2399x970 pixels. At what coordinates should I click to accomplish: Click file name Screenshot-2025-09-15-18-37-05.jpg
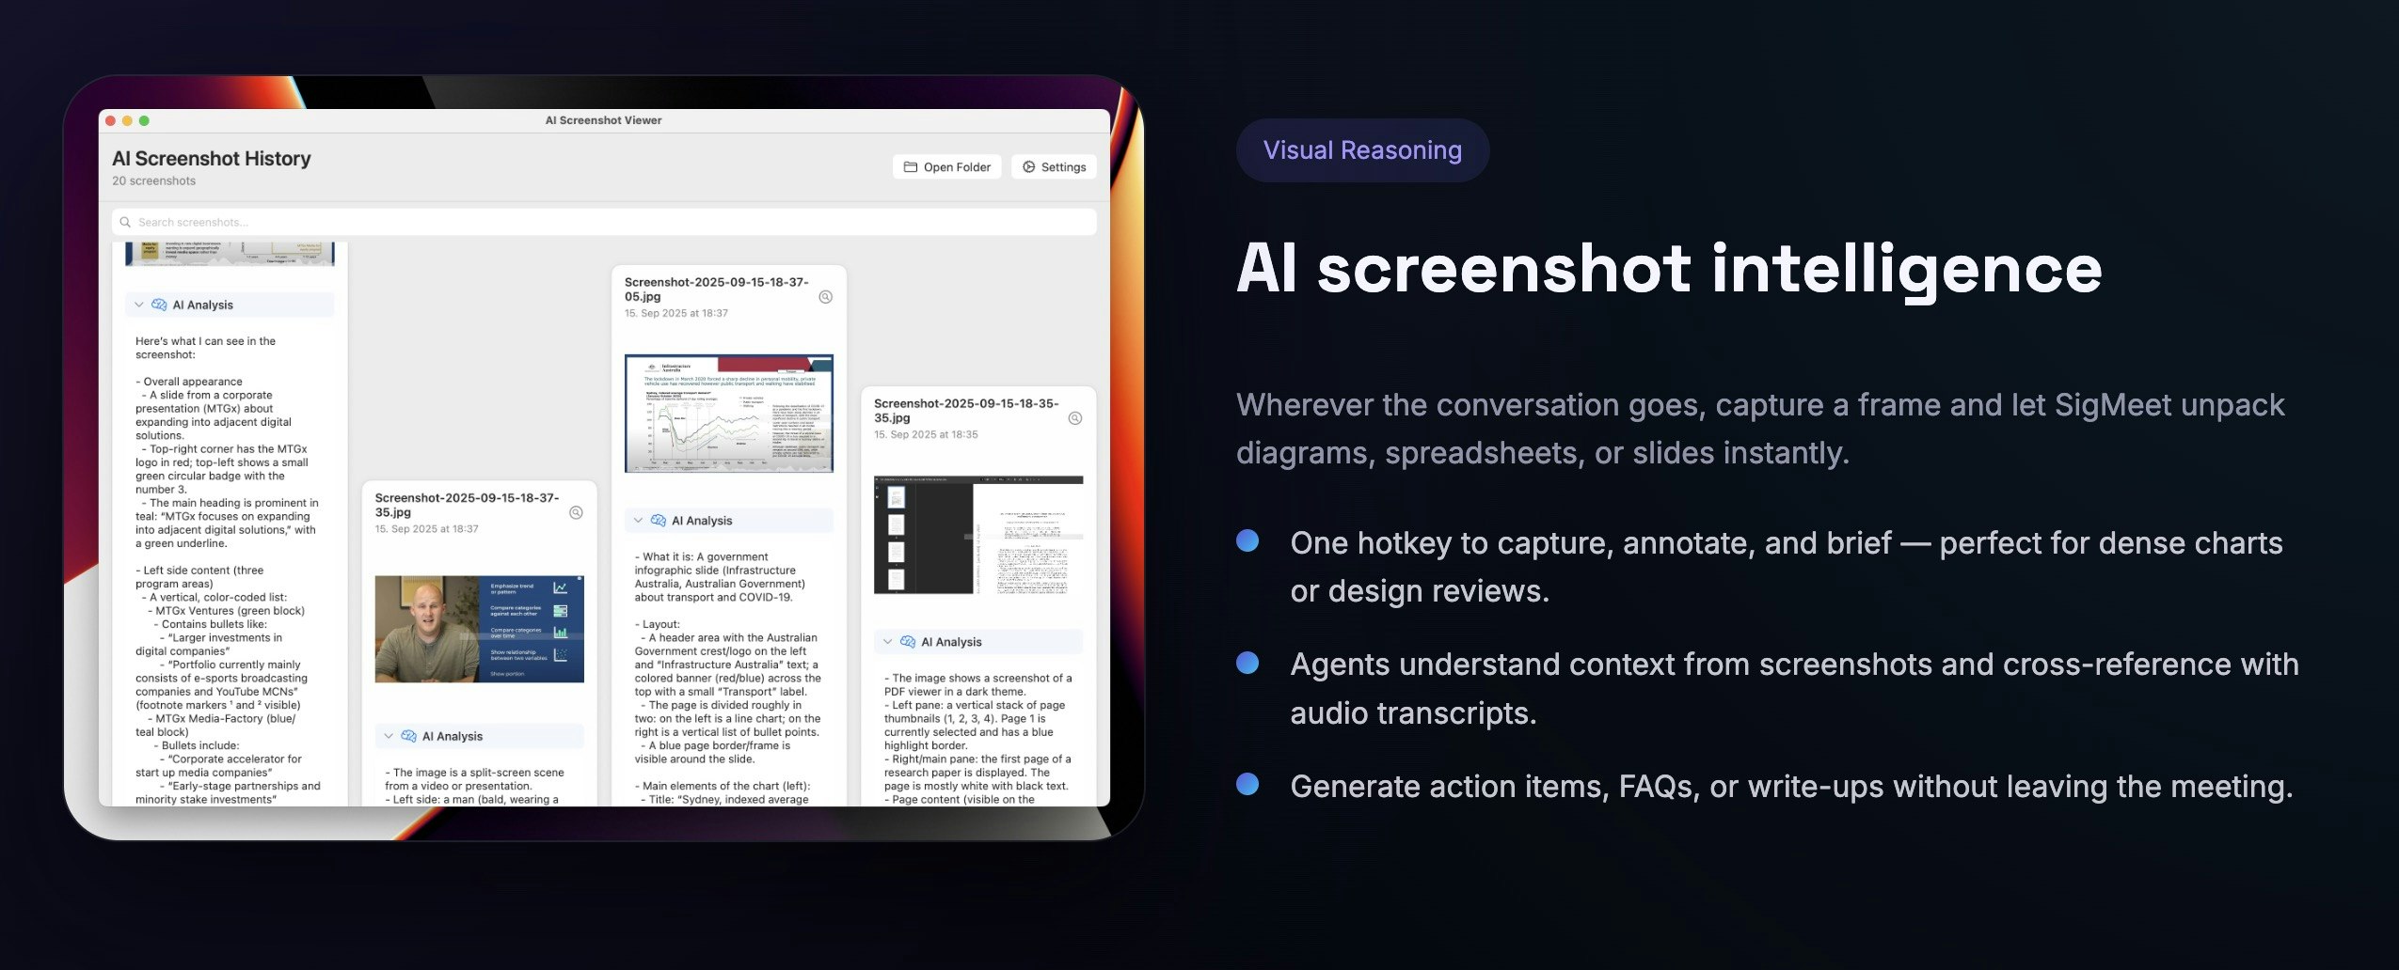(x=716, y=289)
